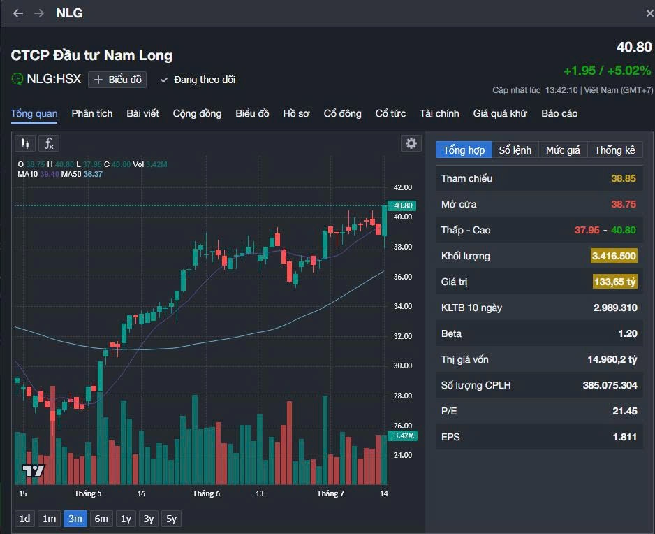Enable the 1d timeframe
655x534 pixels.
(x=24, y=519)
